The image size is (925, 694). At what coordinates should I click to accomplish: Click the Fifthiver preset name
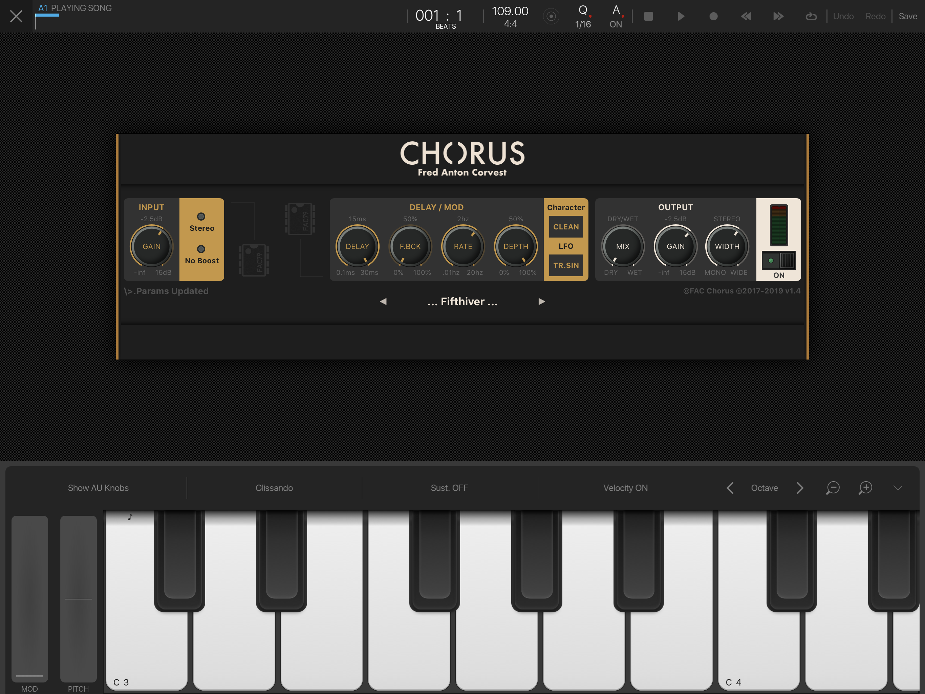click(462, 301)
